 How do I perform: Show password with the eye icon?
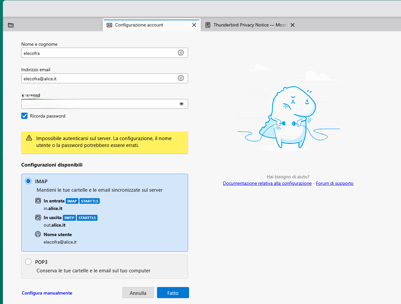tap(182, 104)
